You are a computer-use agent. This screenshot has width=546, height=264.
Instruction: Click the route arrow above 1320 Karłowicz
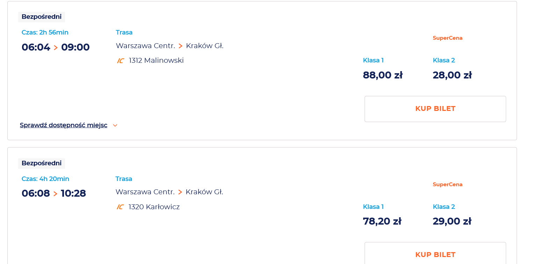click(x=180, y=192)
